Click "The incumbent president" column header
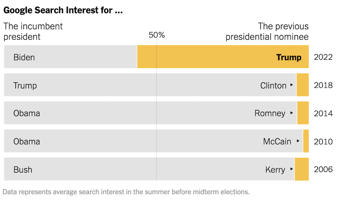 (x=33, y=31)
